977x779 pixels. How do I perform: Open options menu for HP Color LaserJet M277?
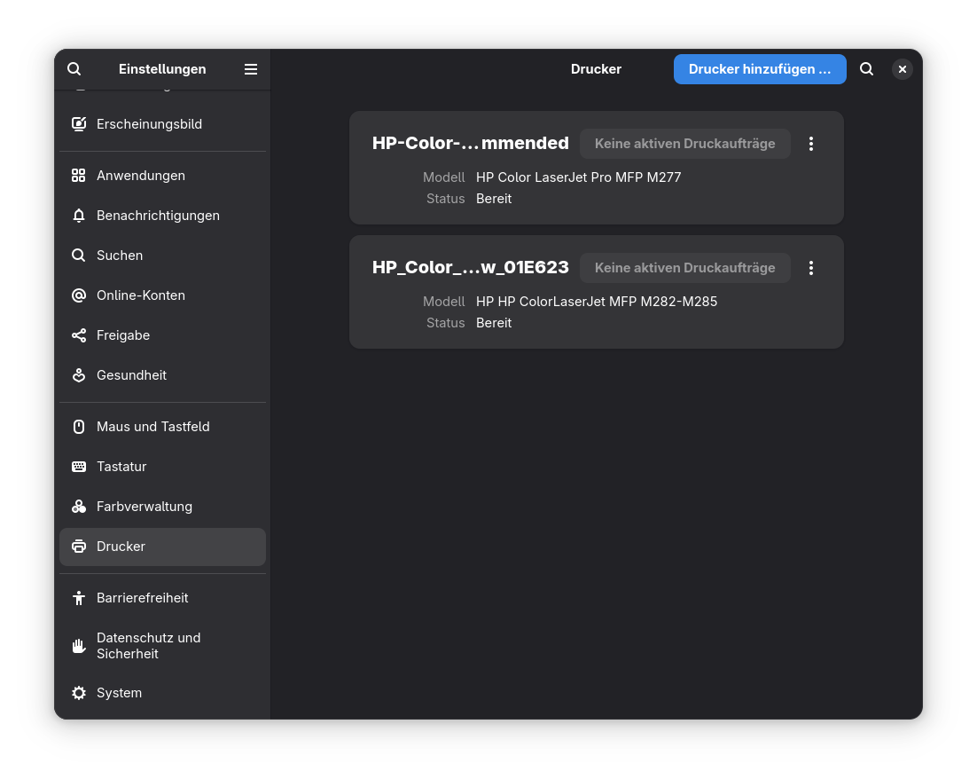tap(810, 143)
